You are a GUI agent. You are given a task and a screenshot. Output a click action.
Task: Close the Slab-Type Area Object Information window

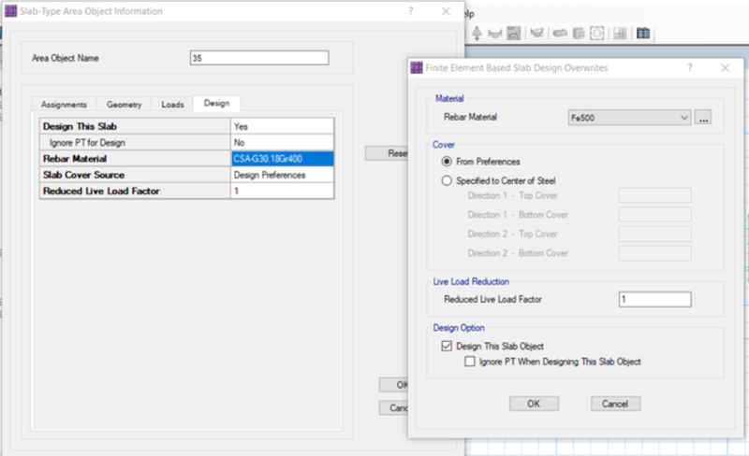(446, 11)
